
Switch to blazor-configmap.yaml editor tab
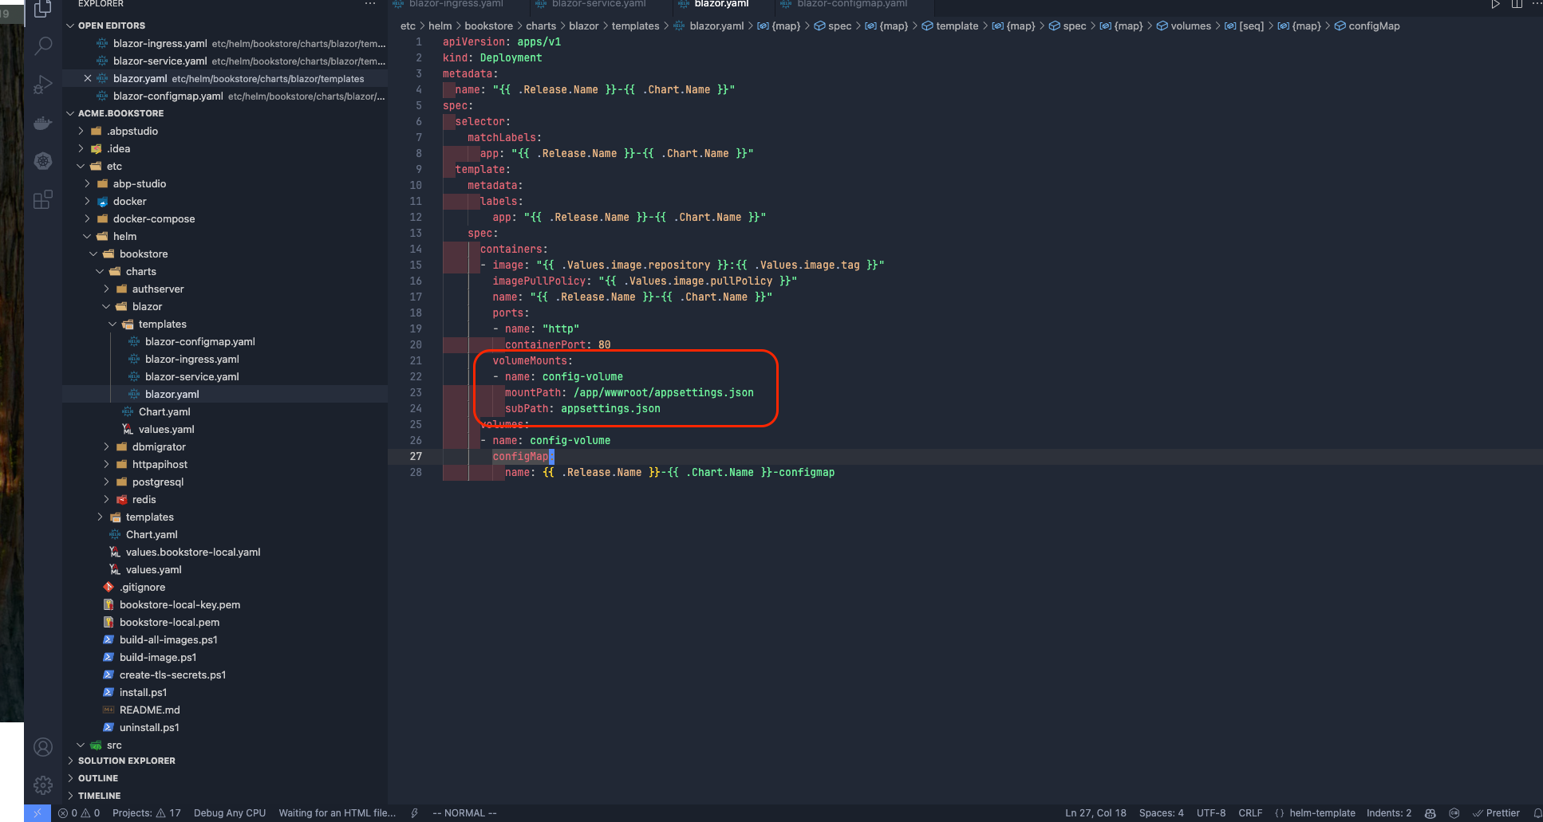tap(851, 4)
